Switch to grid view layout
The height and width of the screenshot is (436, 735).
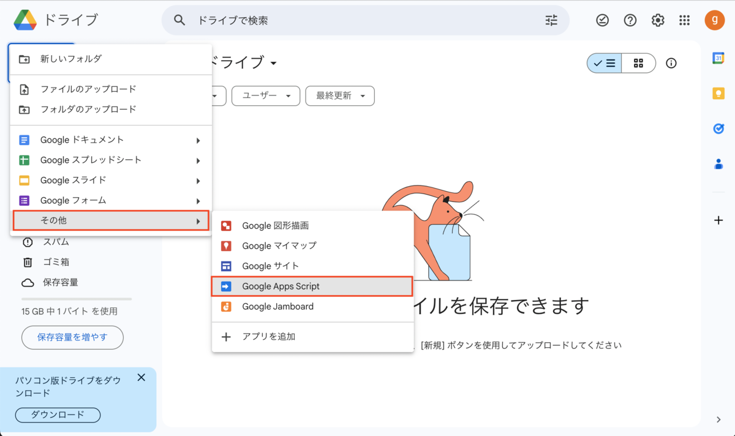[637, 63]
